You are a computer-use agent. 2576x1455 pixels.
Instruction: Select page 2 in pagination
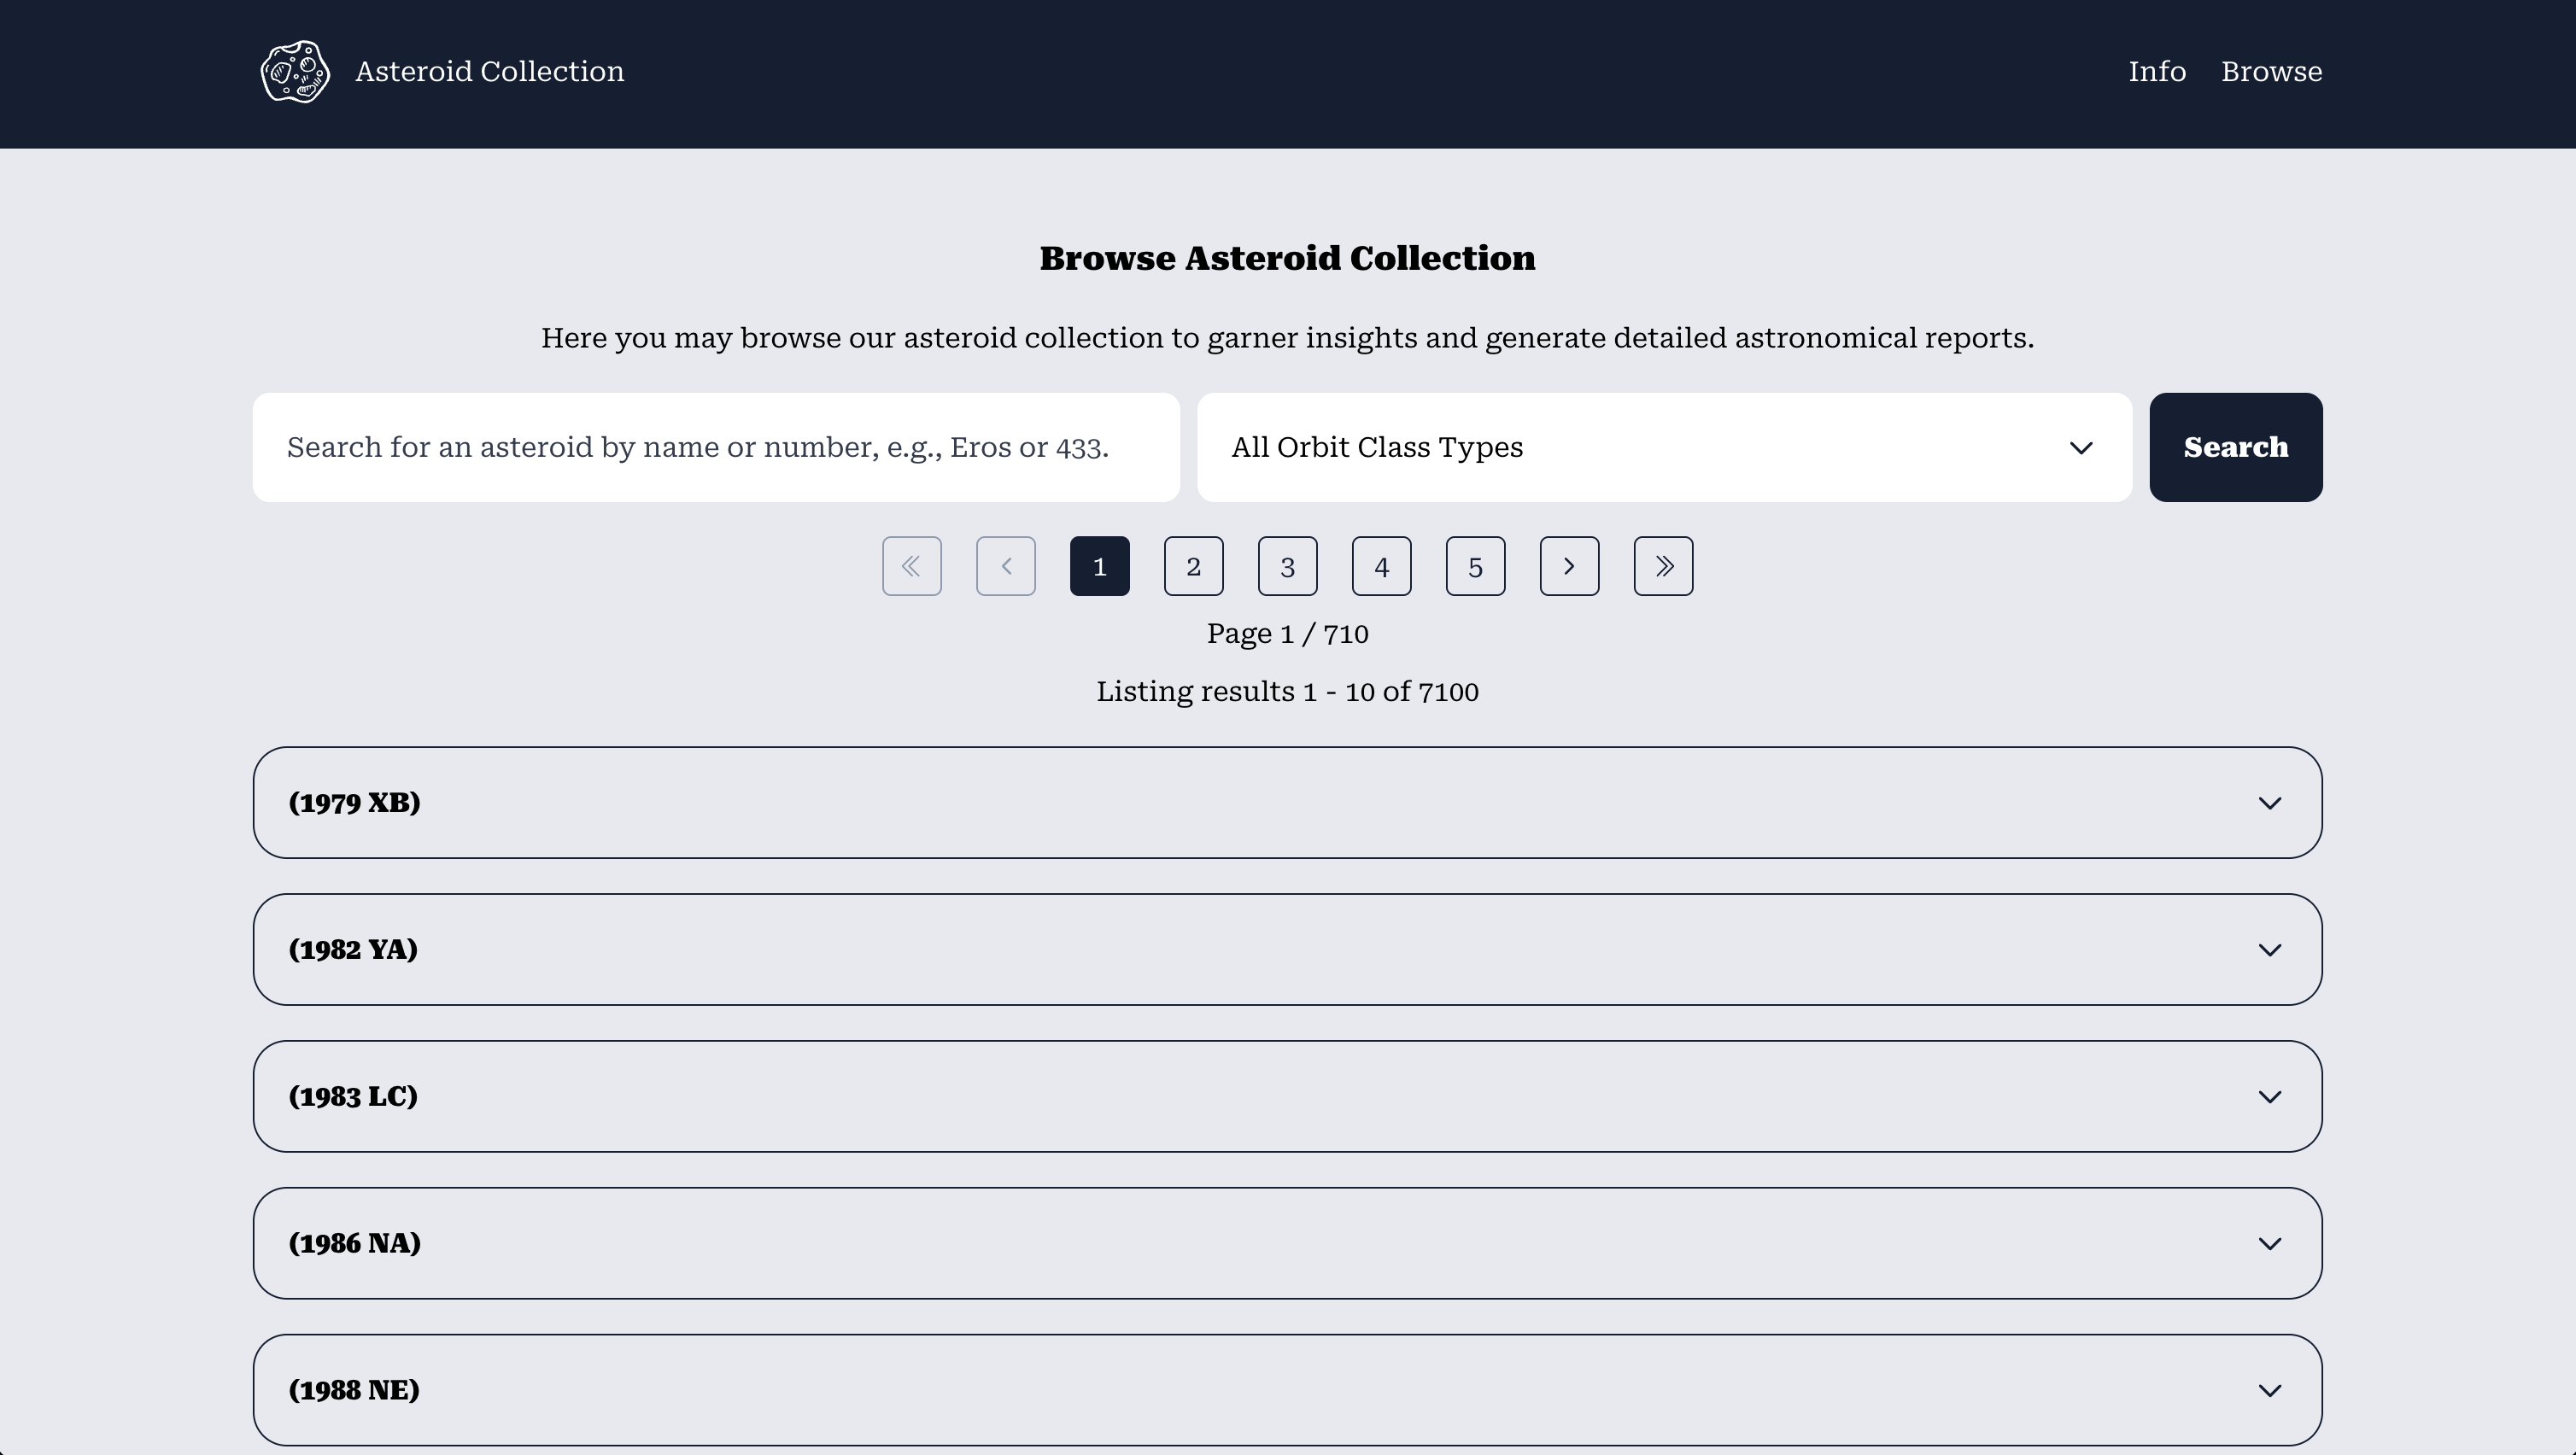pyautogui.click(x=1193, y=566)
